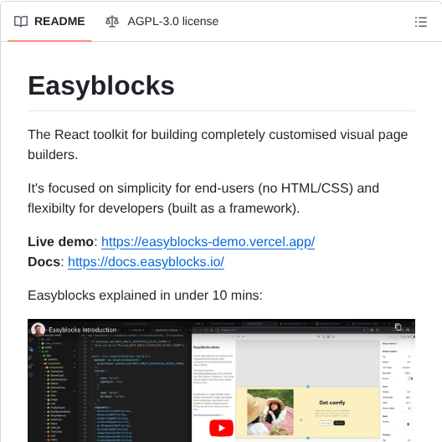
Task: Play the Easyblocks Introduction YouTube video
Action: pyautogui.click(x=221, y=428)
